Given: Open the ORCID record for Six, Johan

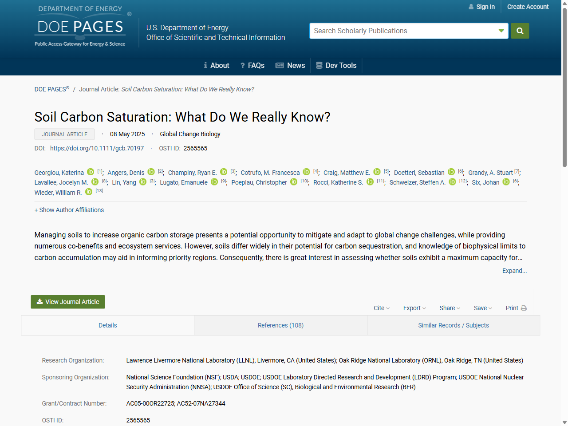Looking at the screenshot, I should coord(506,182).
